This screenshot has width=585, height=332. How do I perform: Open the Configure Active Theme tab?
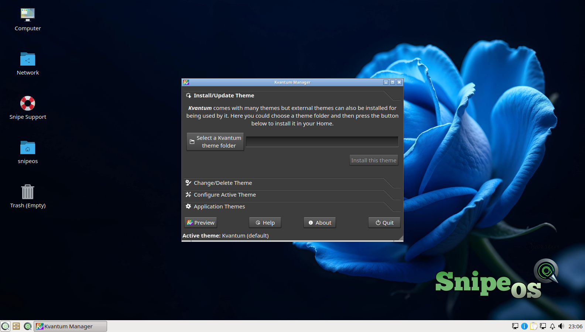pos(292,195)
